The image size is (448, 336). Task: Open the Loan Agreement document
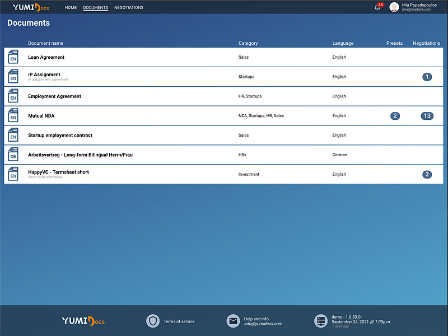click(x=46, y=57)
